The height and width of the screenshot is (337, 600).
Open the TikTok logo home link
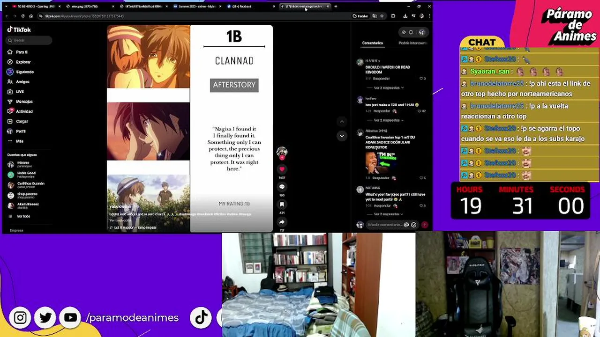click(x=19, y=29)
